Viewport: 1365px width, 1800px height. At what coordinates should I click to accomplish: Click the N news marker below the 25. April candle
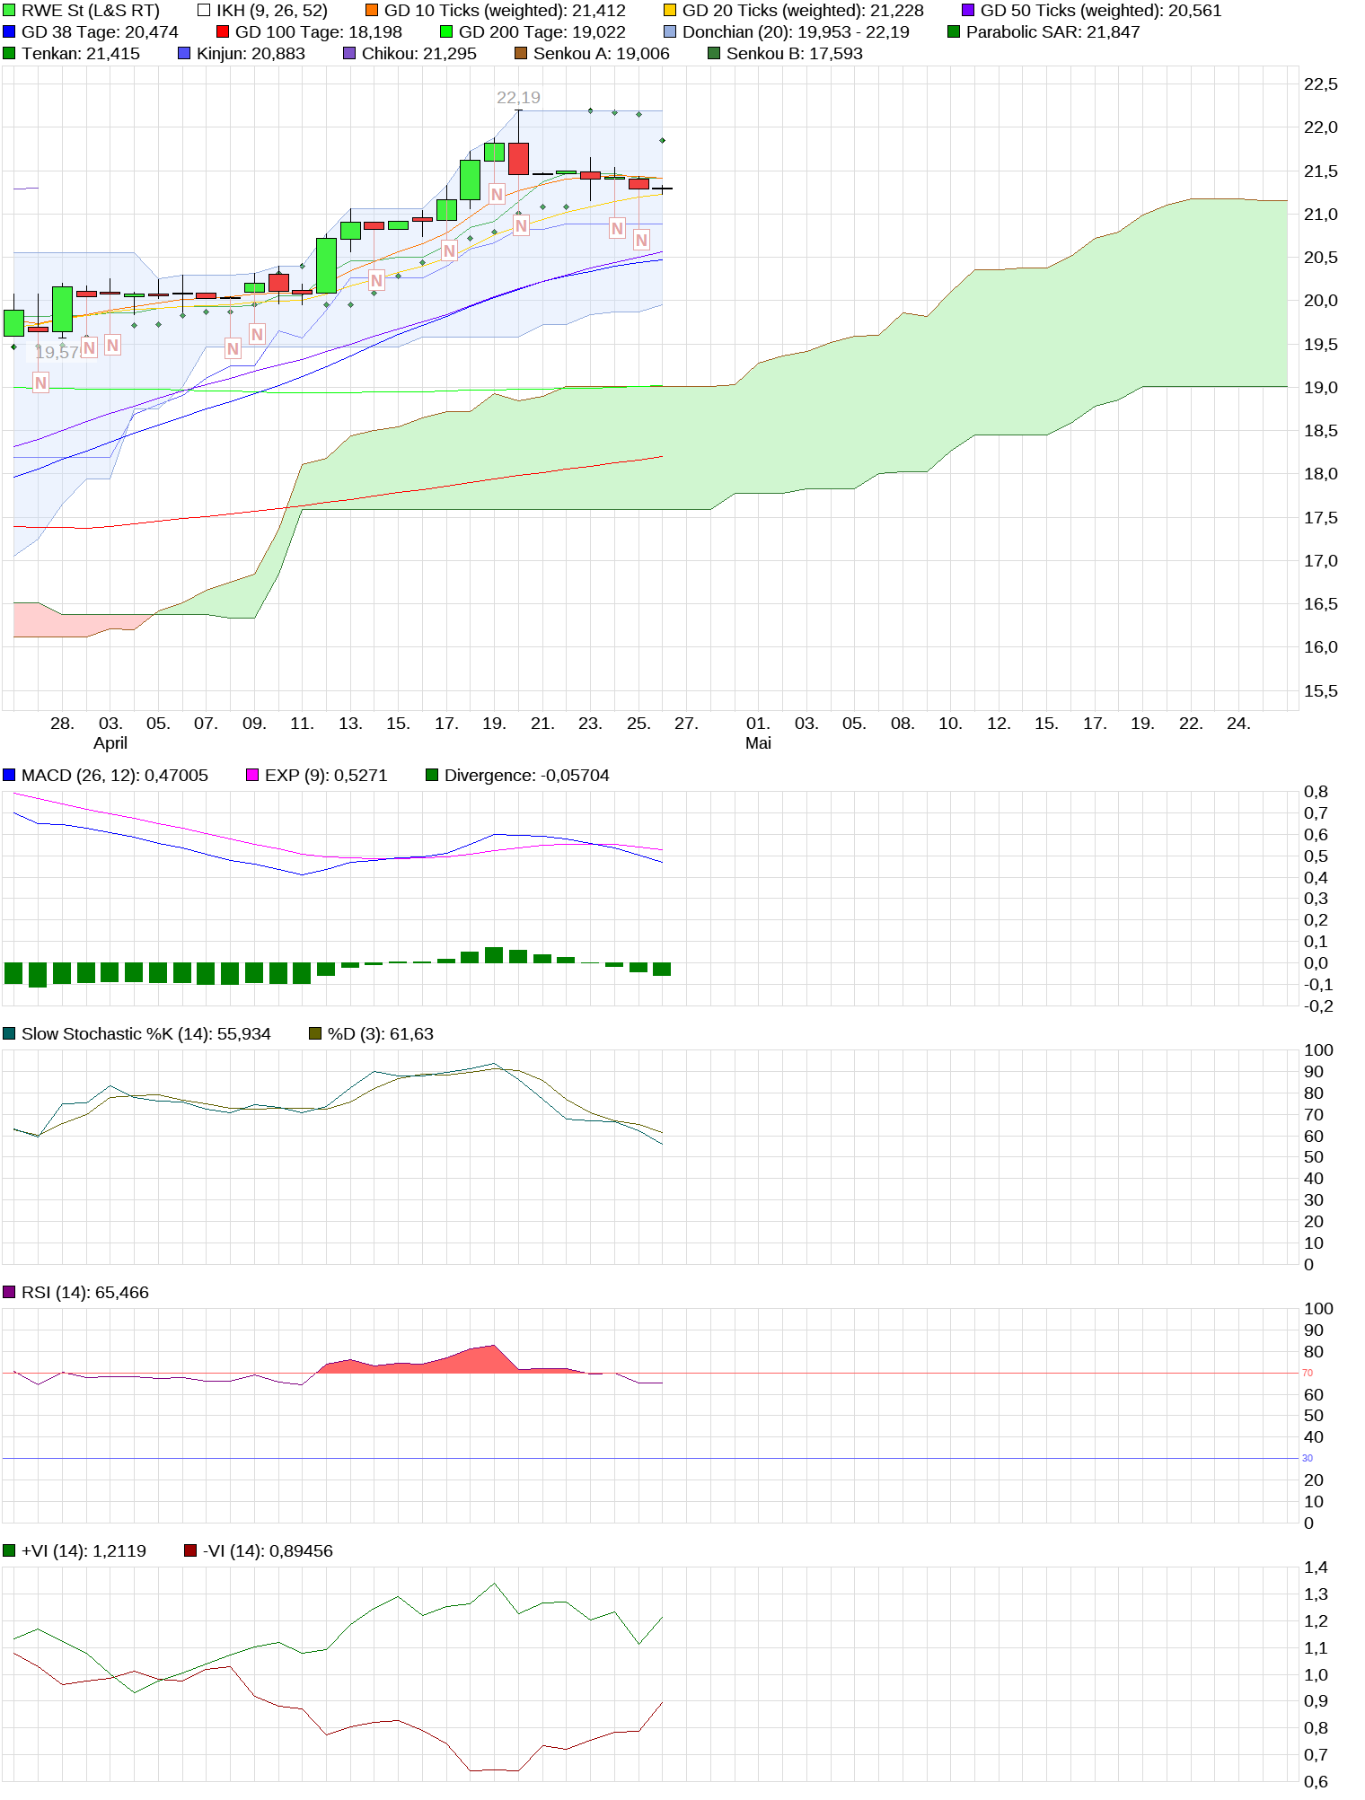click(x=641, y=240)
